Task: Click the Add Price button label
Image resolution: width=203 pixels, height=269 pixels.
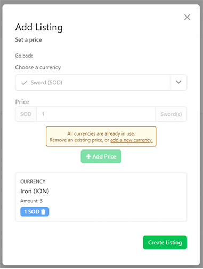Action: (x=104, y=156)
